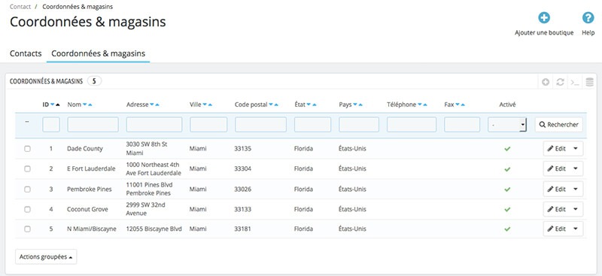602x276 pixels.
Task: Select the Dade County row checkbox
Action: pyautogui.click(x=27, y=149)
